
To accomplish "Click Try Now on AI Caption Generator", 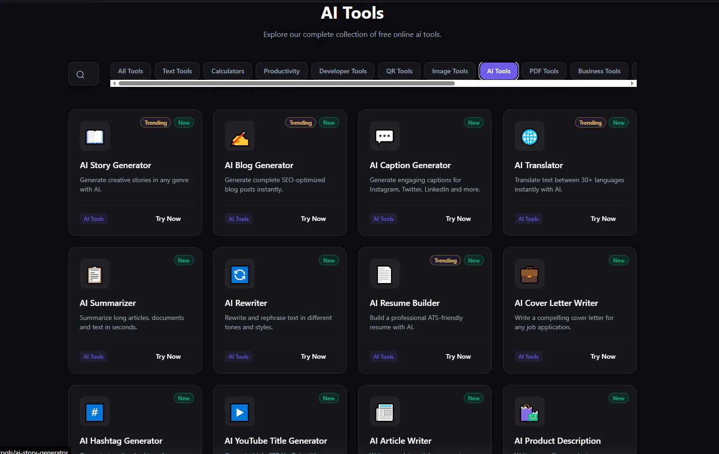I will (458, 219).
